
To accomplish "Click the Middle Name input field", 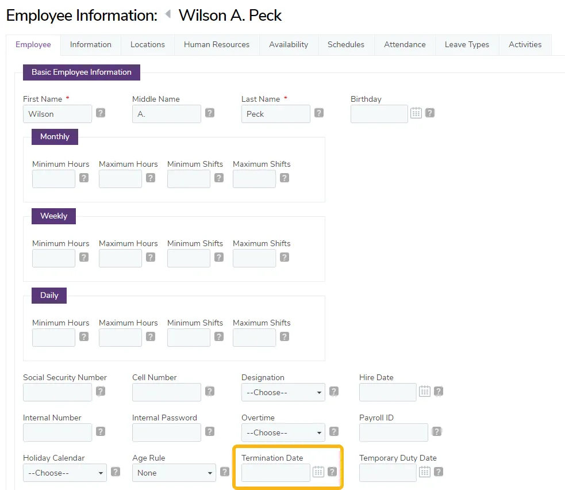I will click(167, 114).
